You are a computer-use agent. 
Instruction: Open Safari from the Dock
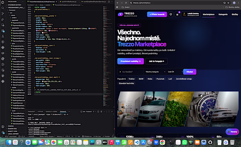(28, 142)
